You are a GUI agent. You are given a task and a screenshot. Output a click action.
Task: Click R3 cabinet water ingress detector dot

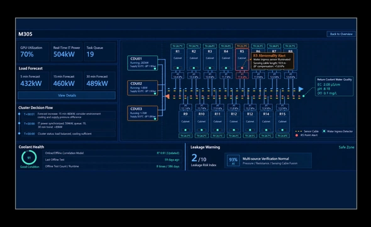[x=209, y=68]
